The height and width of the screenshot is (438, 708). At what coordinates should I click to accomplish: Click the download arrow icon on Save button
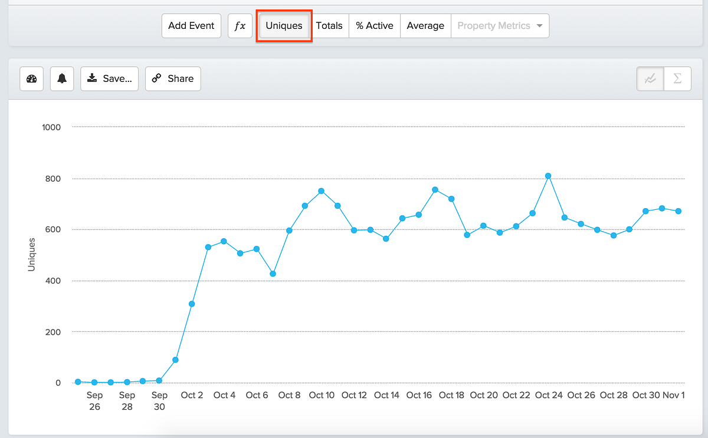(92, 78)
